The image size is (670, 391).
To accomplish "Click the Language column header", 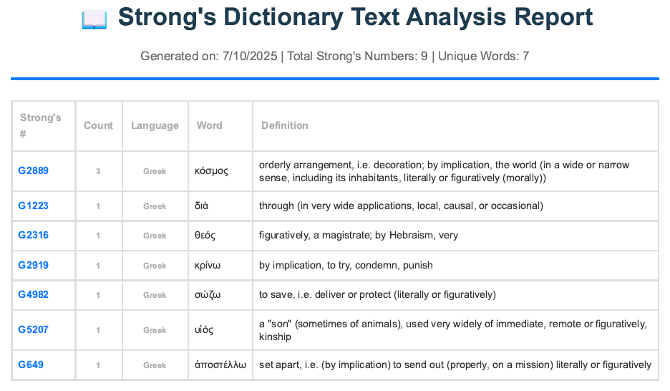I will click(x=155, y=125).
